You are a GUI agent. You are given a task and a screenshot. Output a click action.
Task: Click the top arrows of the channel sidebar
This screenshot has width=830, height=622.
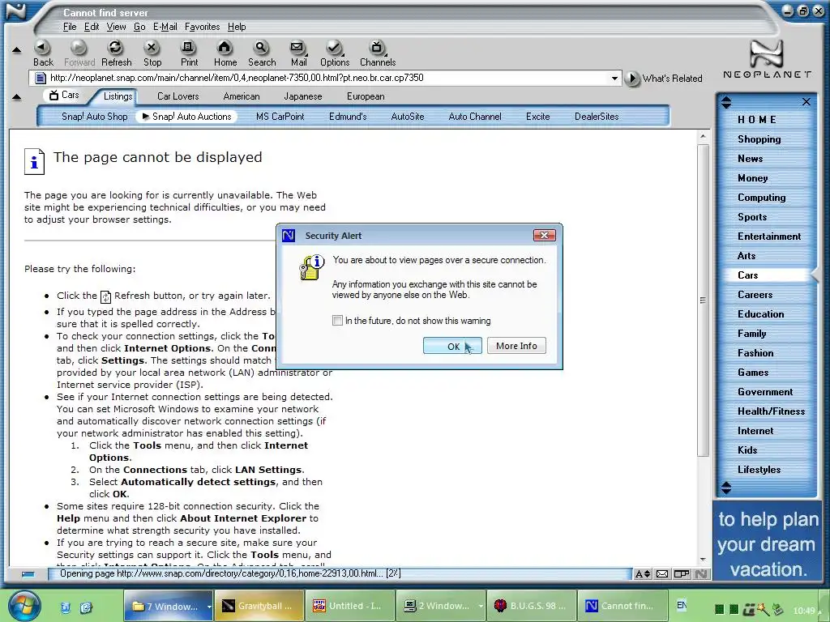[726, 102]
